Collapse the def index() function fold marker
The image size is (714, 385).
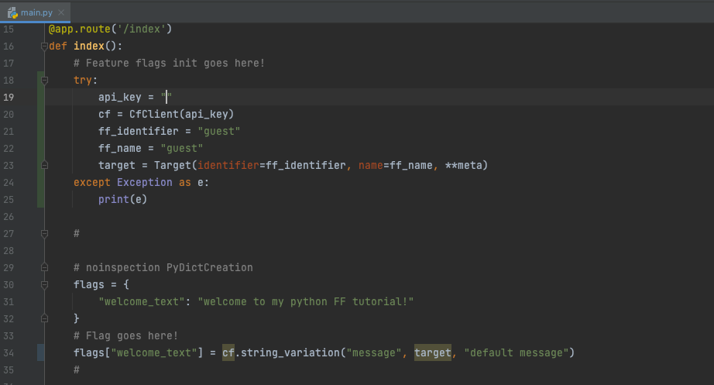tap(44, 46)
